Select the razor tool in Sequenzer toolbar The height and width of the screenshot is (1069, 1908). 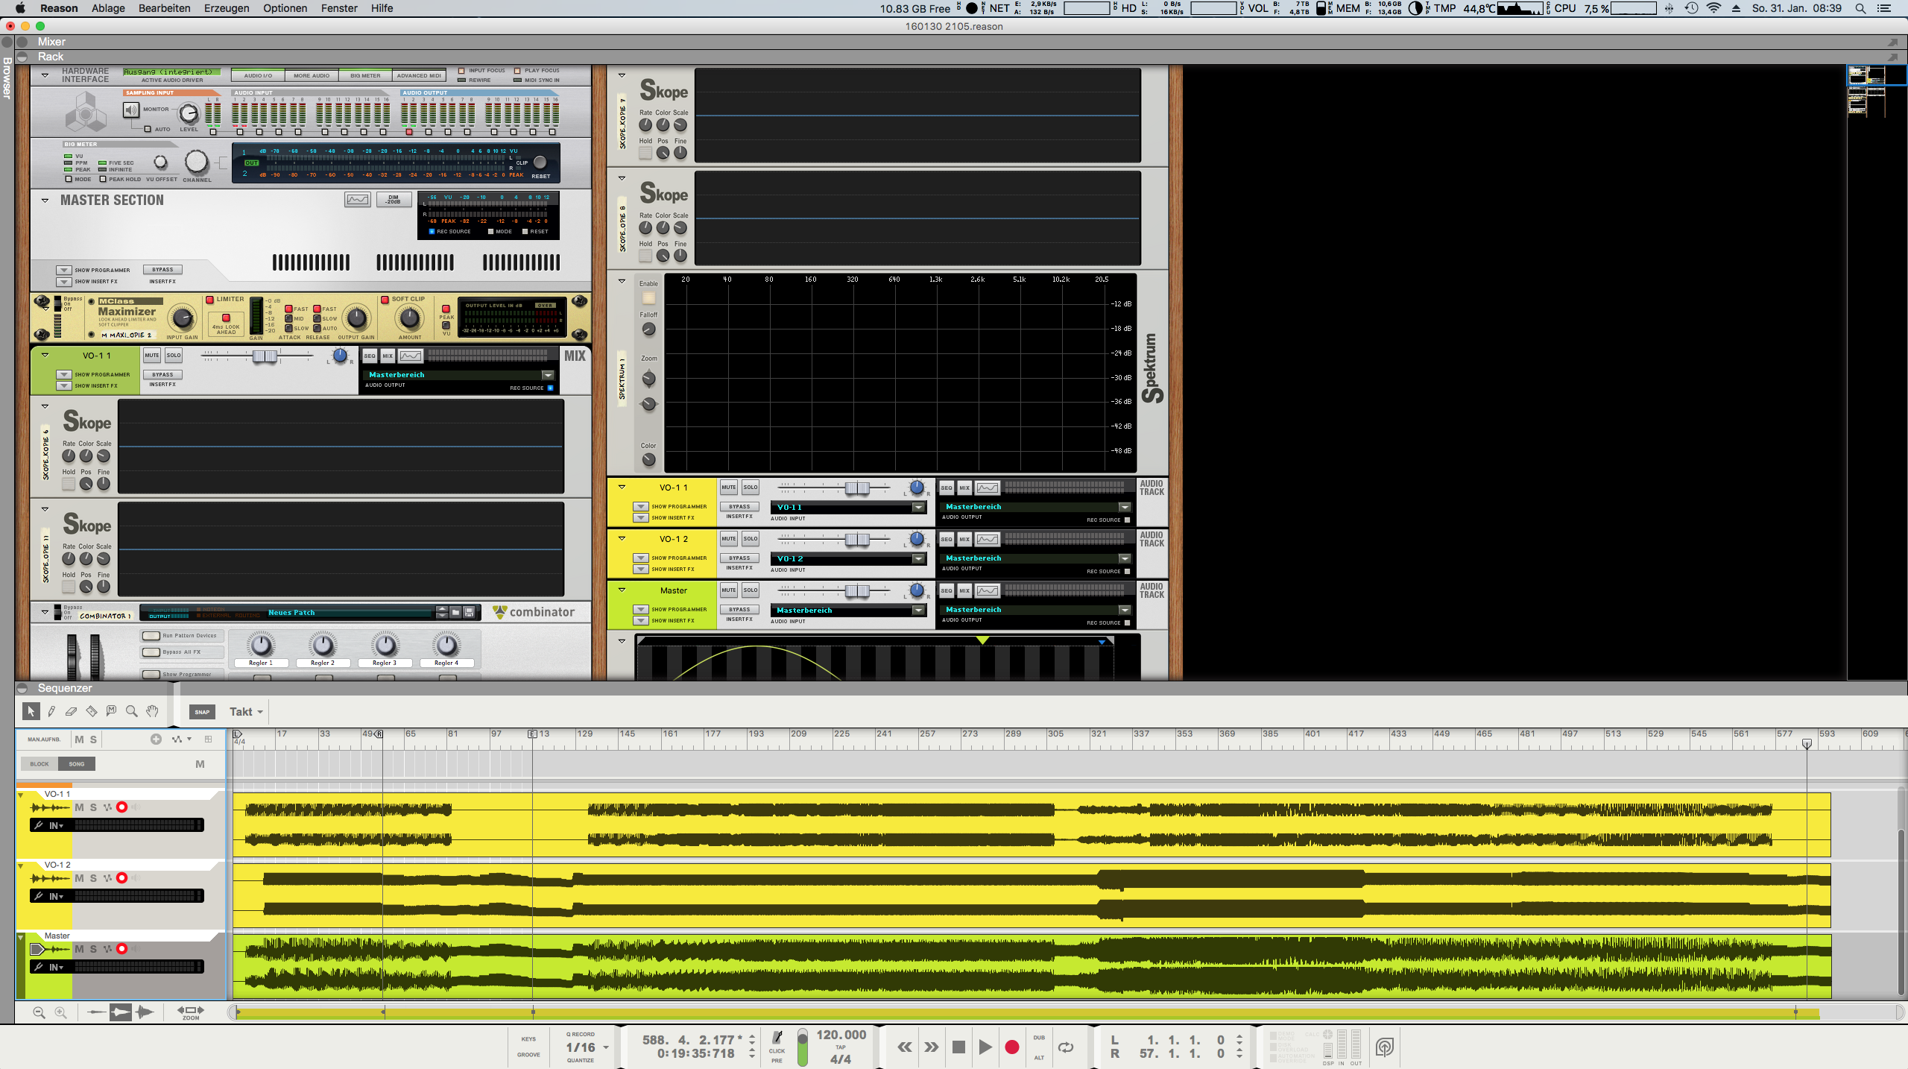pos(92,711)
